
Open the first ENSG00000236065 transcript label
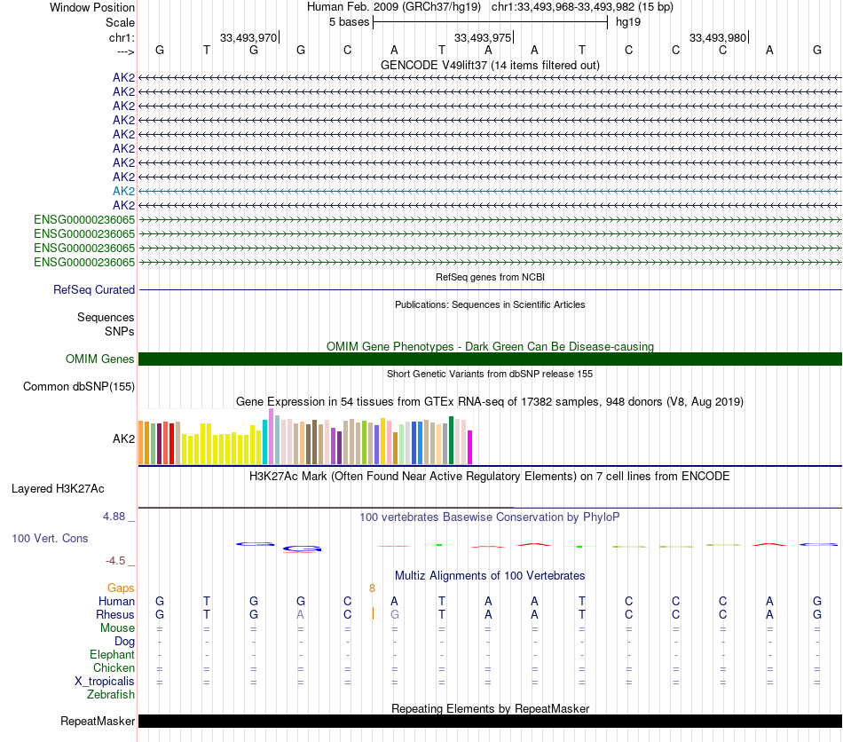[x=84, y=219]
